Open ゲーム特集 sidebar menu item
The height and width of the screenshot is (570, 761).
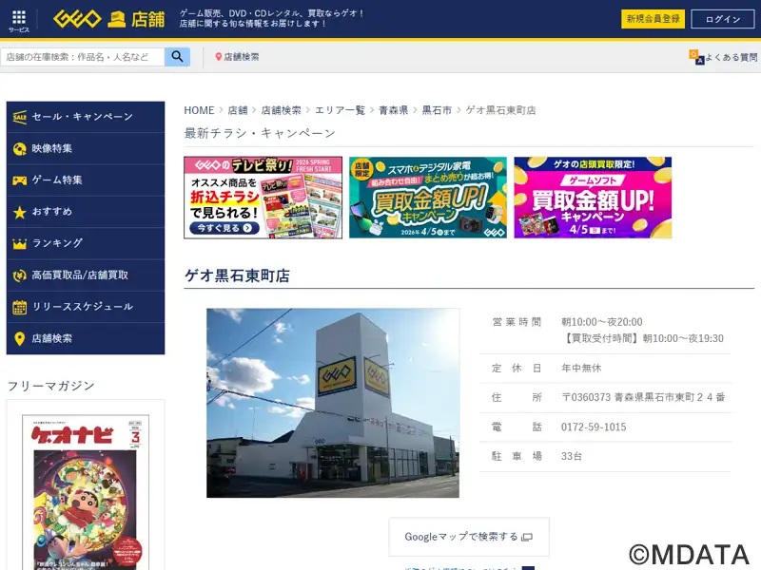coord(86,180)
